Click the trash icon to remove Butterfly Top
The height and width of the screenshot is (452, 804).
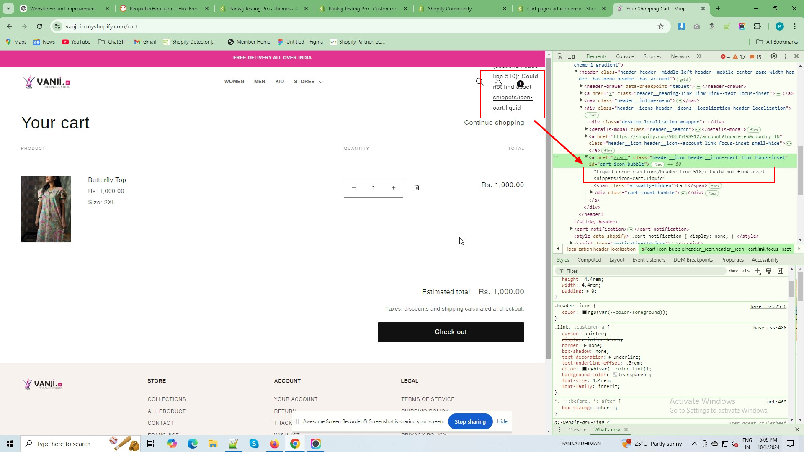coord(417,188)
